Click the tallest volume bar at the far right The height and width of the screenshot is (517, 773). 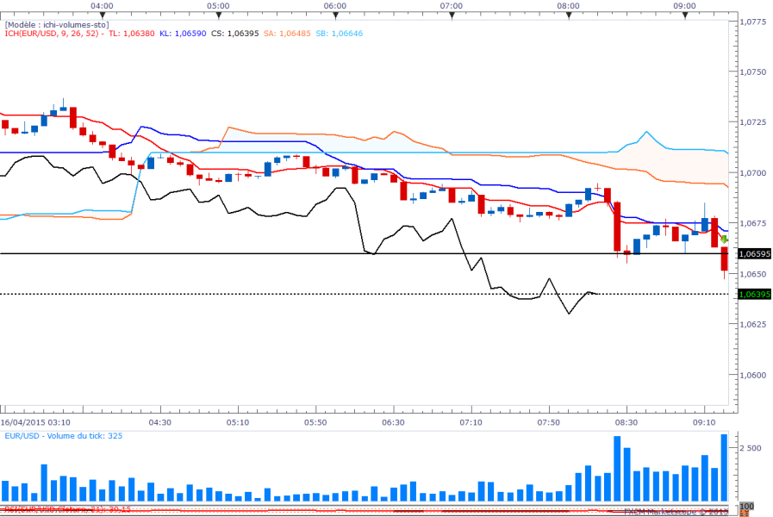coord(724,468)
